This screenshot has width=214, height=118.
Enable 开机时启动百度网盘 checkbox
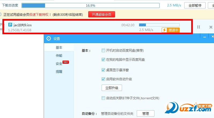coord(103,51)
